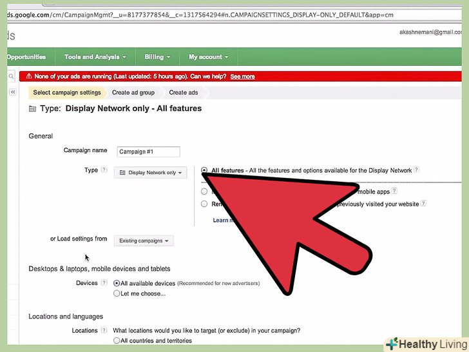This screenshot has height=352, width=469.
Task: Click the warning triangle icon in red alert bar
Action: coord(29,76)
